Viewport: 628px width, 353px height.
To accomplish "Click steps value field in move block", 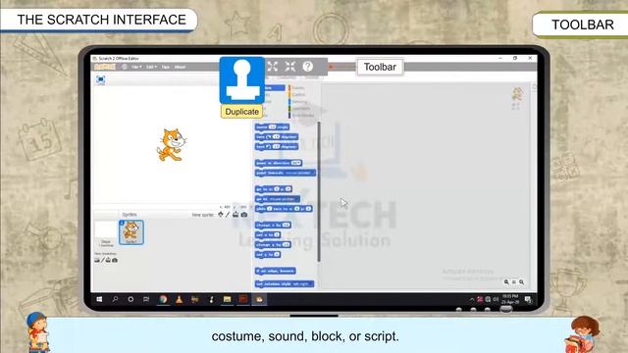I will 273,126.
